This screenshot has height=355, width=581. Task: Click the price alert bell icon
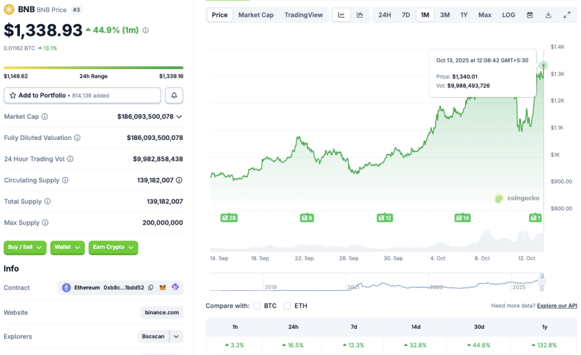click(x=174, y=95)
